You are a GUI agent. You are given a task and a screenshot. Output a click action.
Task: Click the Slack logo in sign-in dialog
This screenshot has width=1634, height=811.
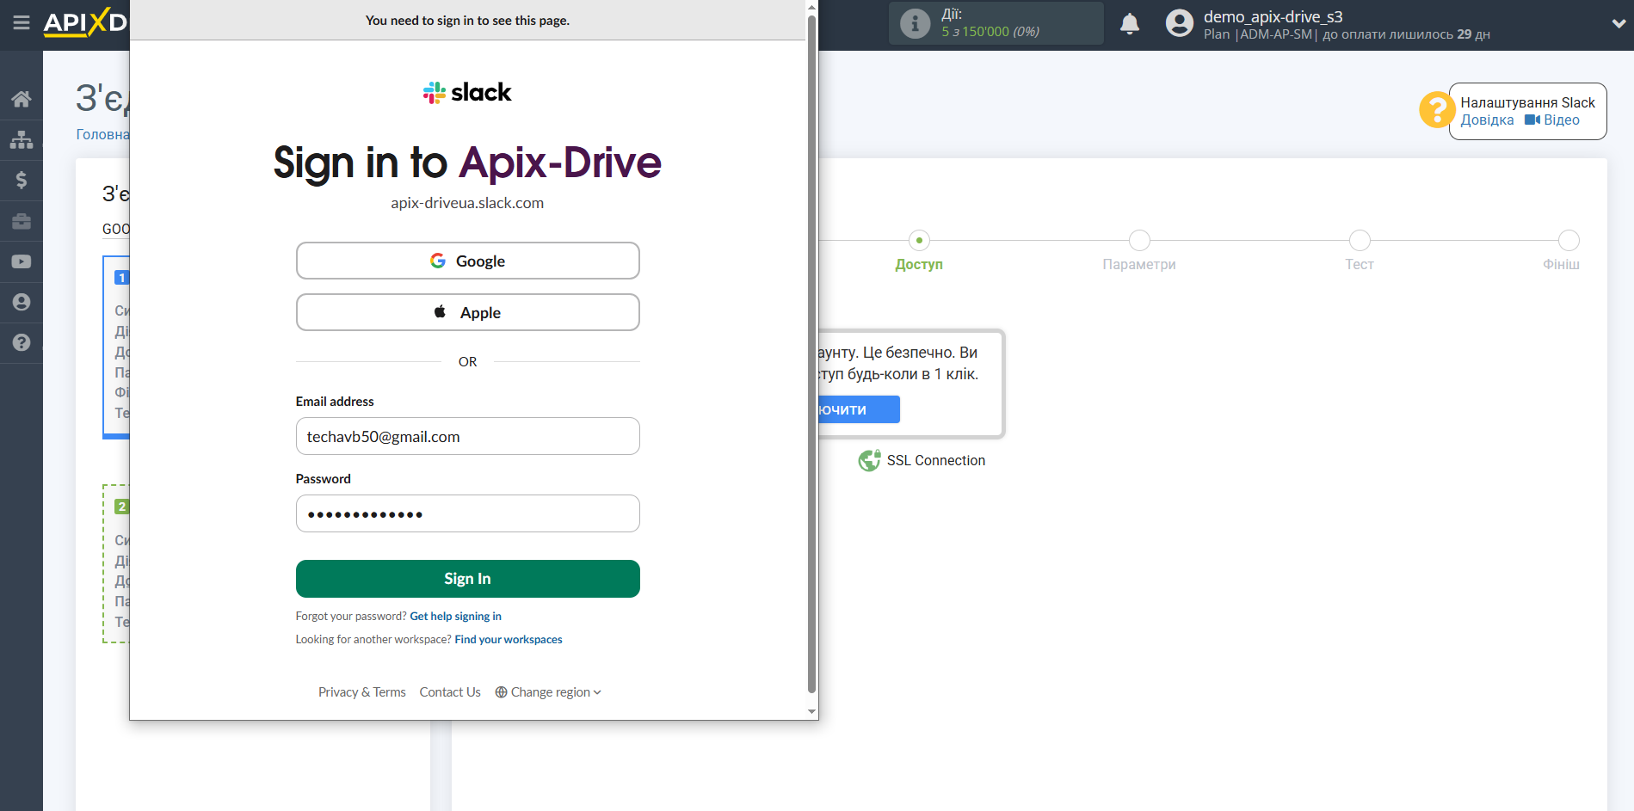click(467, 92)
